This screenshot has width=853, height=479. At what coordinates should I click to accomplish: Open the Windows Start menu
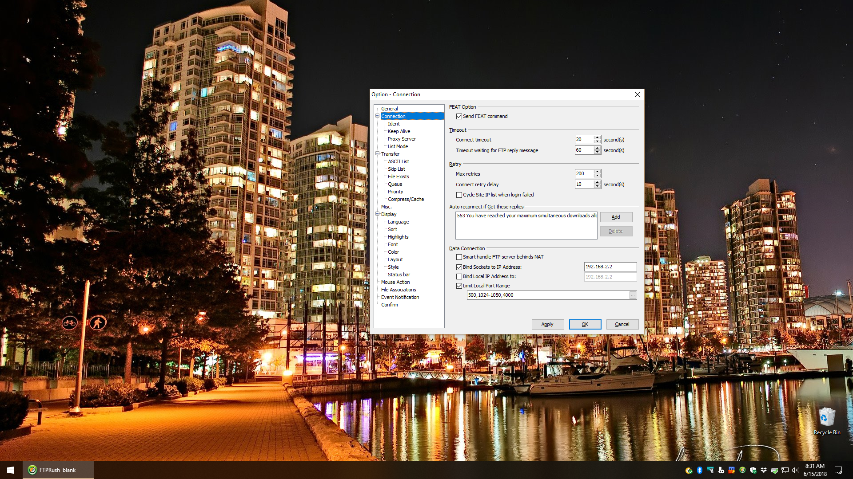(11, 470)
